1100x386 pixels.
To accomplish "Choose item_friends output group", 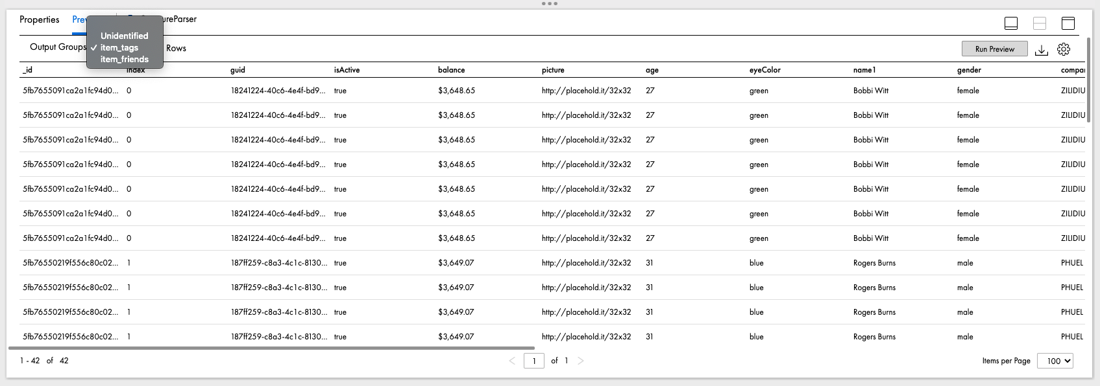I will pyautogui.click(x=125, y=59).
